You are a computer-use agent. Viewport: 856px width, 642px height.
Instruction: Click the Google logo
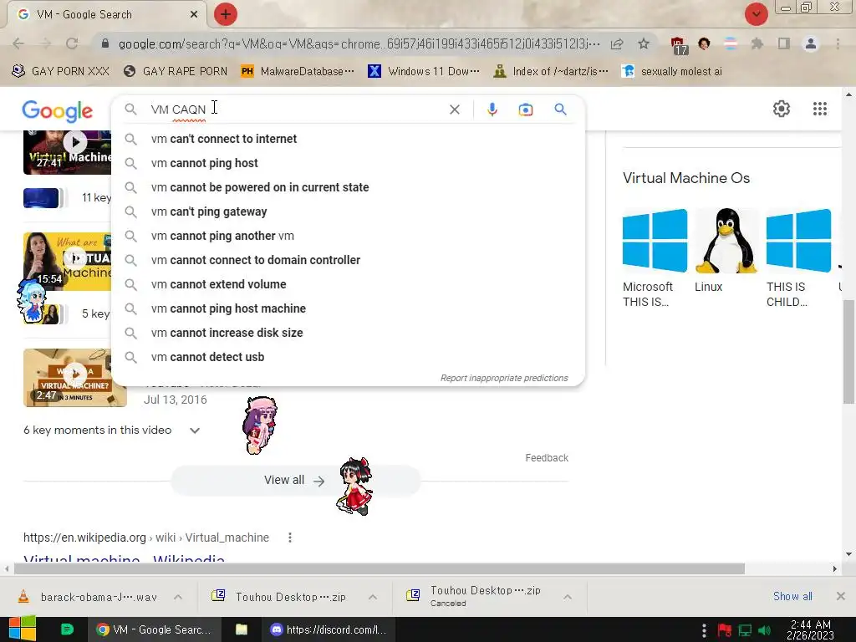tap(58, 111)
